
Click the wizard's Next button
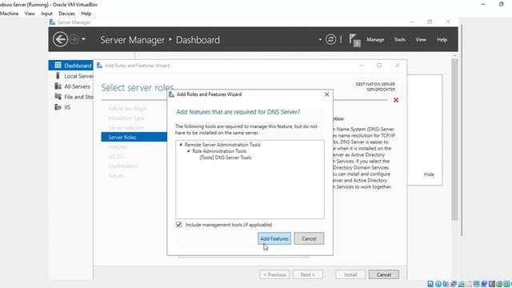point(307,274)
